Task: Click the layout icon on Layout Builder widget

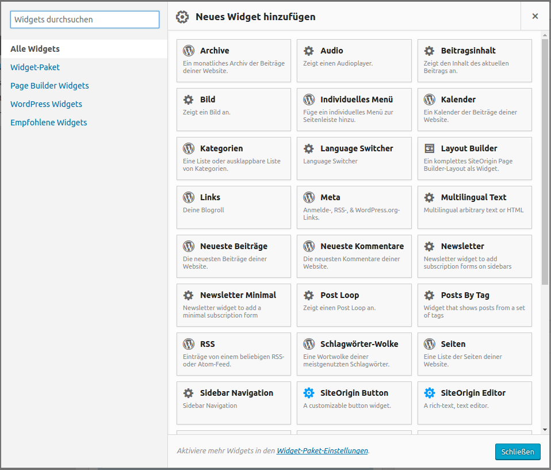Action: tap(430, 148)
